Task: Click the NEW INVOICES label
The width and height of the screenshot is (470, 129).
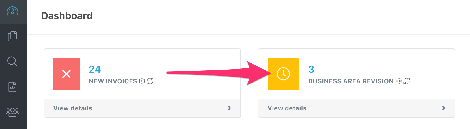Action: (x=113, y=81)
